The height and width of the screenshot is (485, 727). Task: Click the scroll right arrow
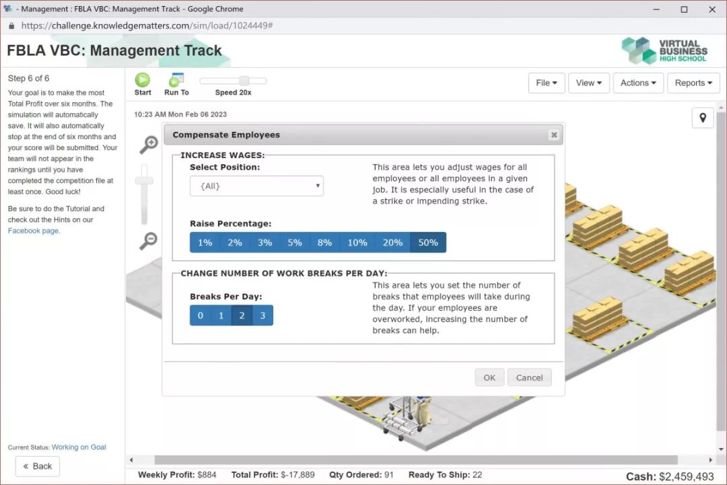click(711, 460)
